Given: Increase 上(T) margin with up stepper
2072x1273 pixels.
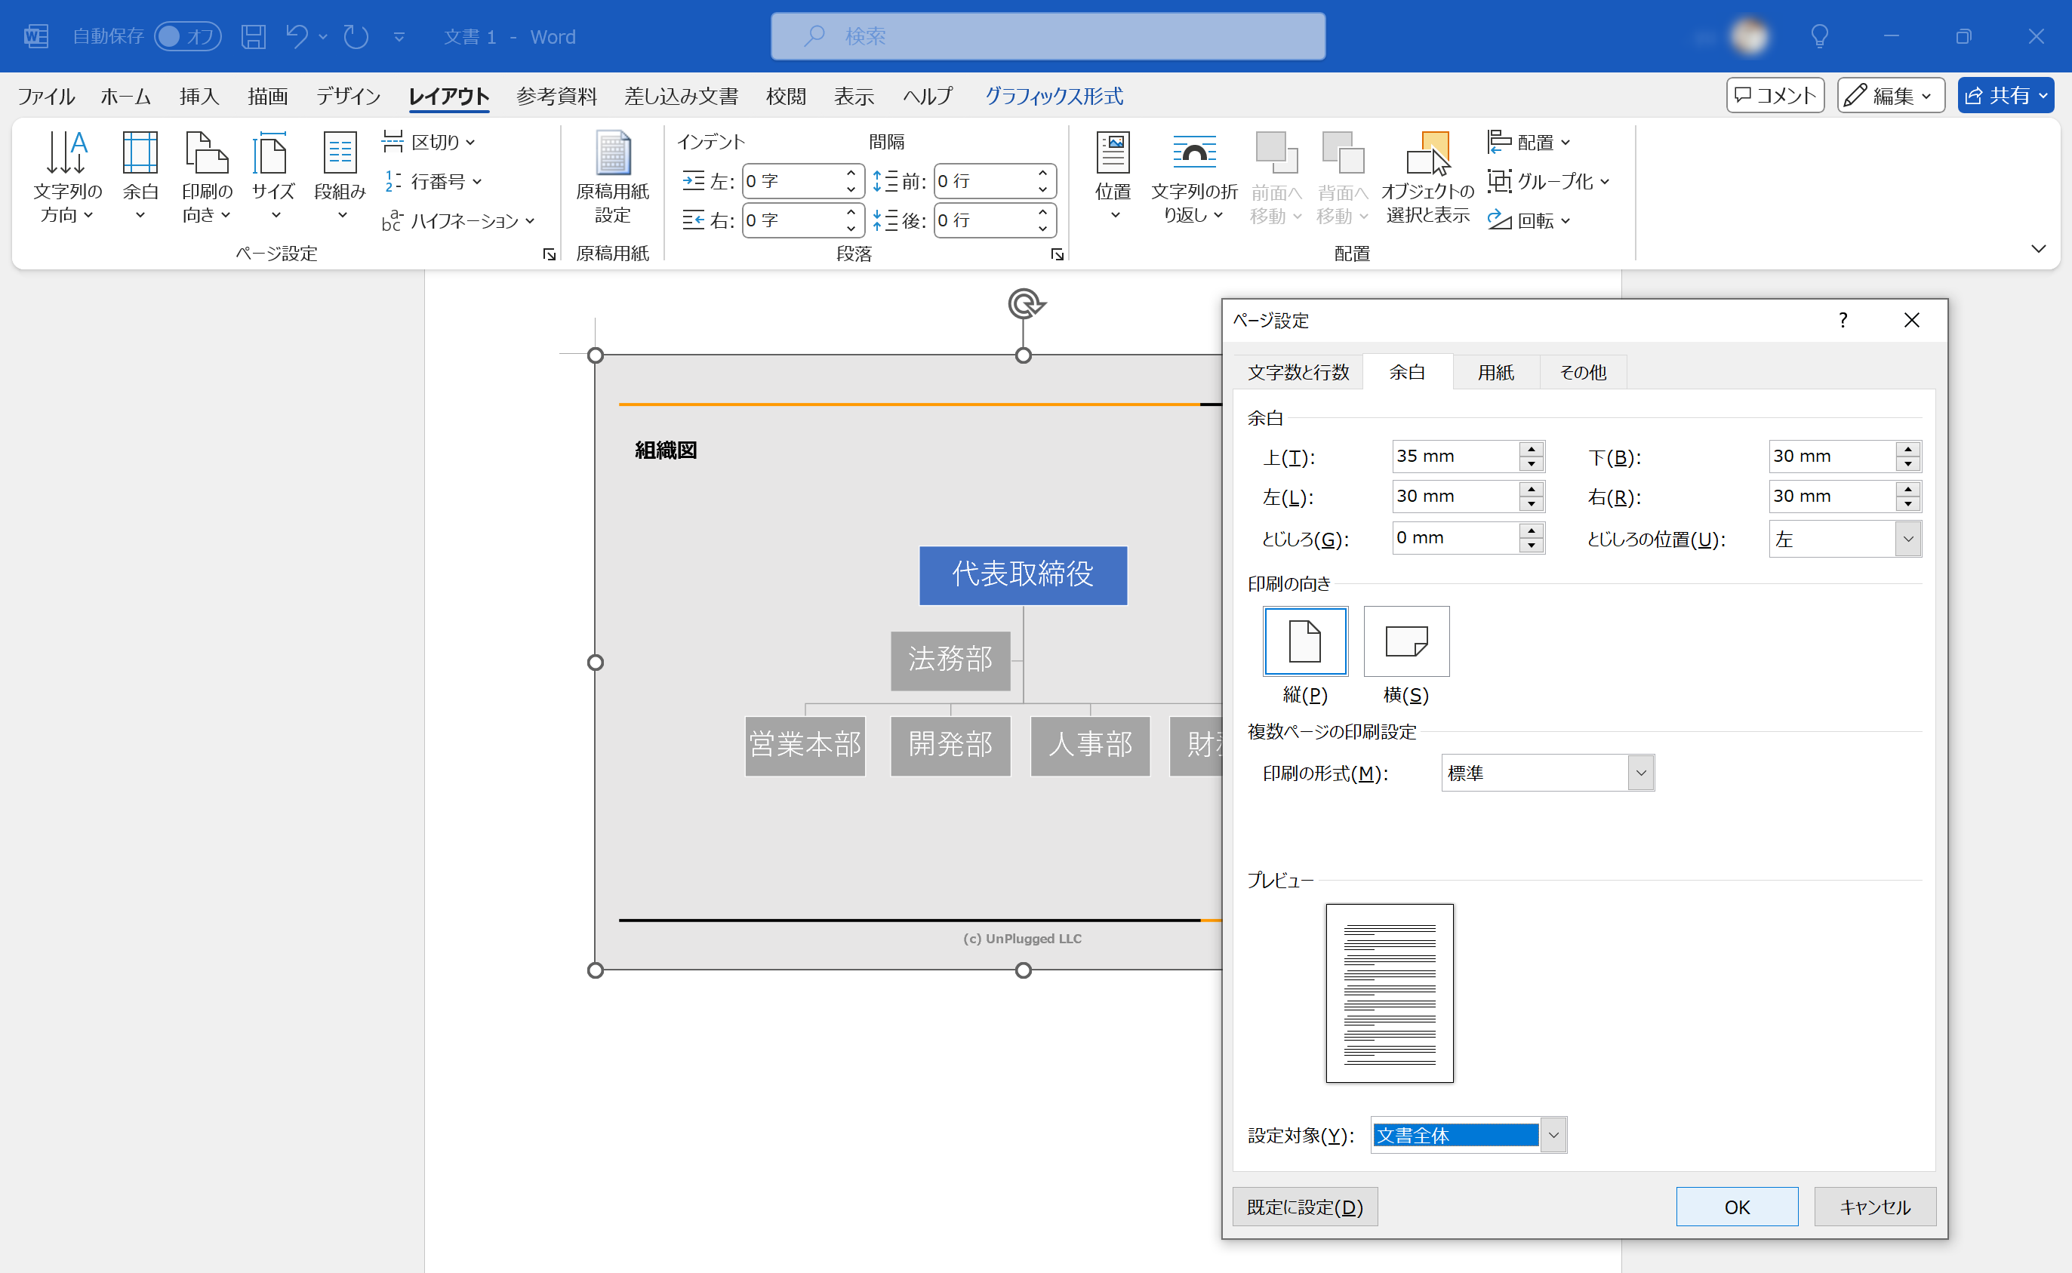Looking at the screenshot, I should (1530, 450).
